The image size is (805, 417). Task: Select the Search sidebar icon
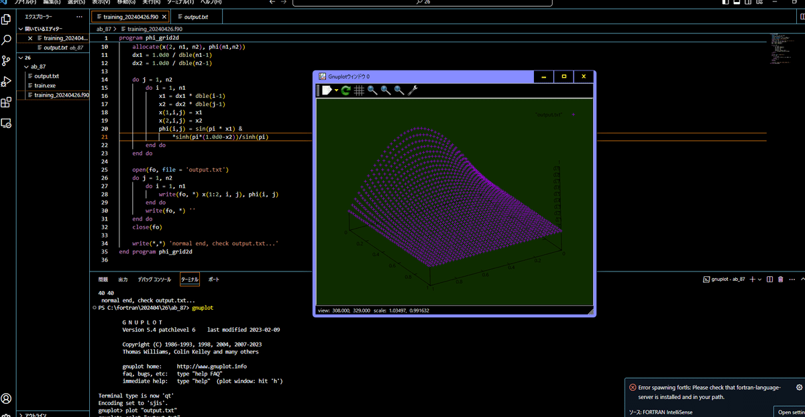7,41
